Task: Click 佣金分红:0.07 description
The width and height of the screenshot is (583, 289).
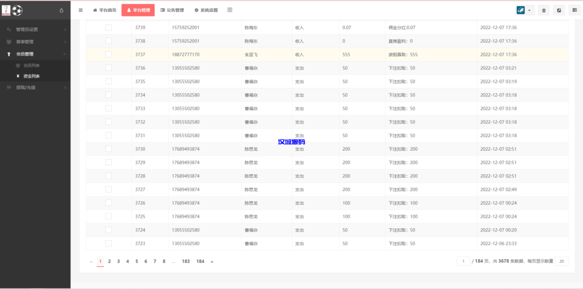Action: [402, 27]
